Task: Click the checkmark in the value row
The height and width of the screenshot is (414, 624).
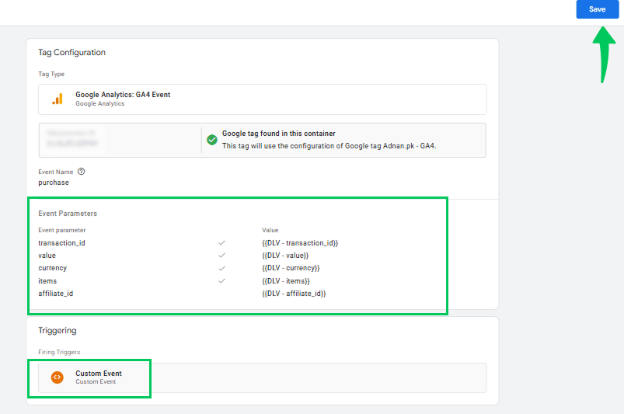Action: pos(221,256)
